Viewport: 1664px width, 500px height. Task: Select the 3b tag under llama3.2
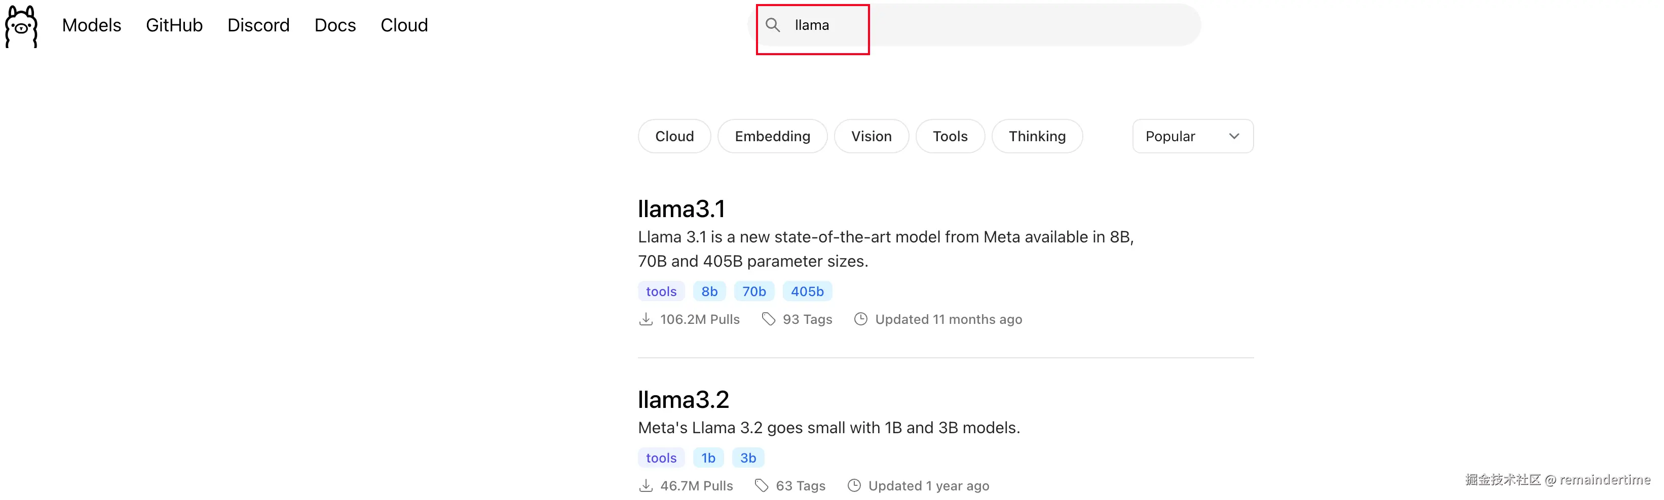[748, 458]
